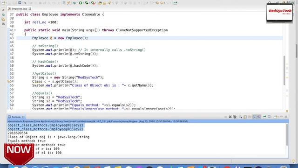
Task: Click Clear Console icon
Action: click(x=241, y=117)
